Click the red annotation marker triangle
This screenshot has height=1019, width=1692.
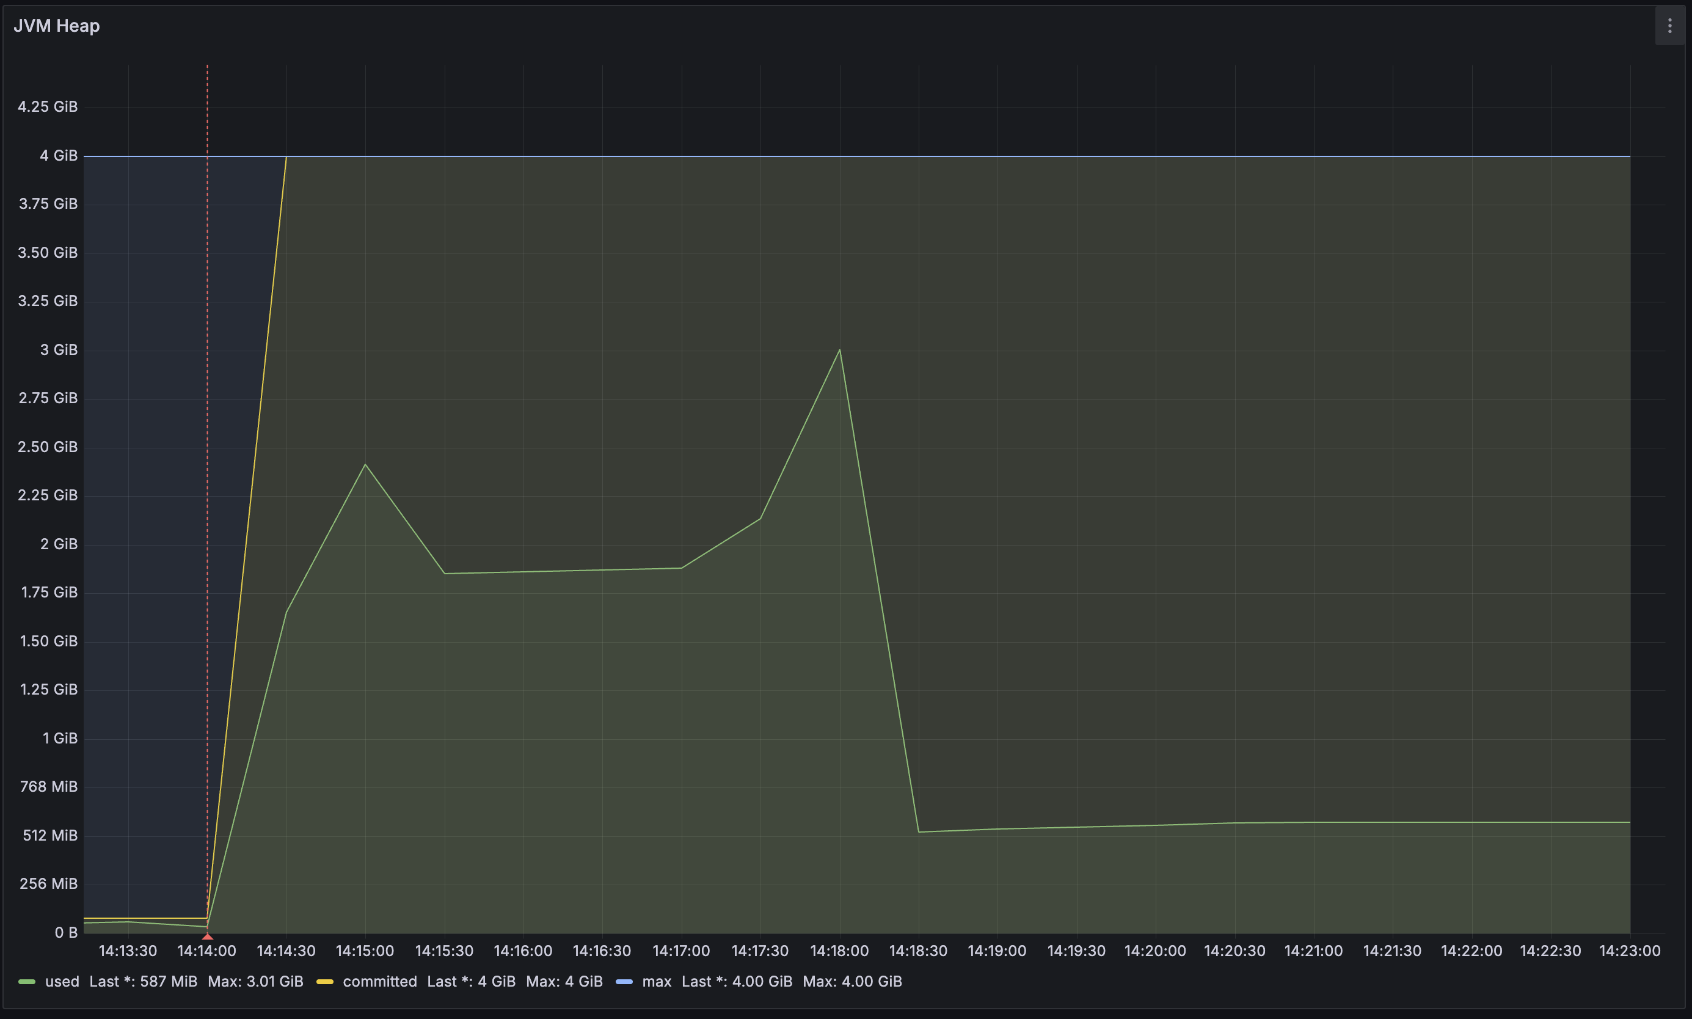pos(207,936)
